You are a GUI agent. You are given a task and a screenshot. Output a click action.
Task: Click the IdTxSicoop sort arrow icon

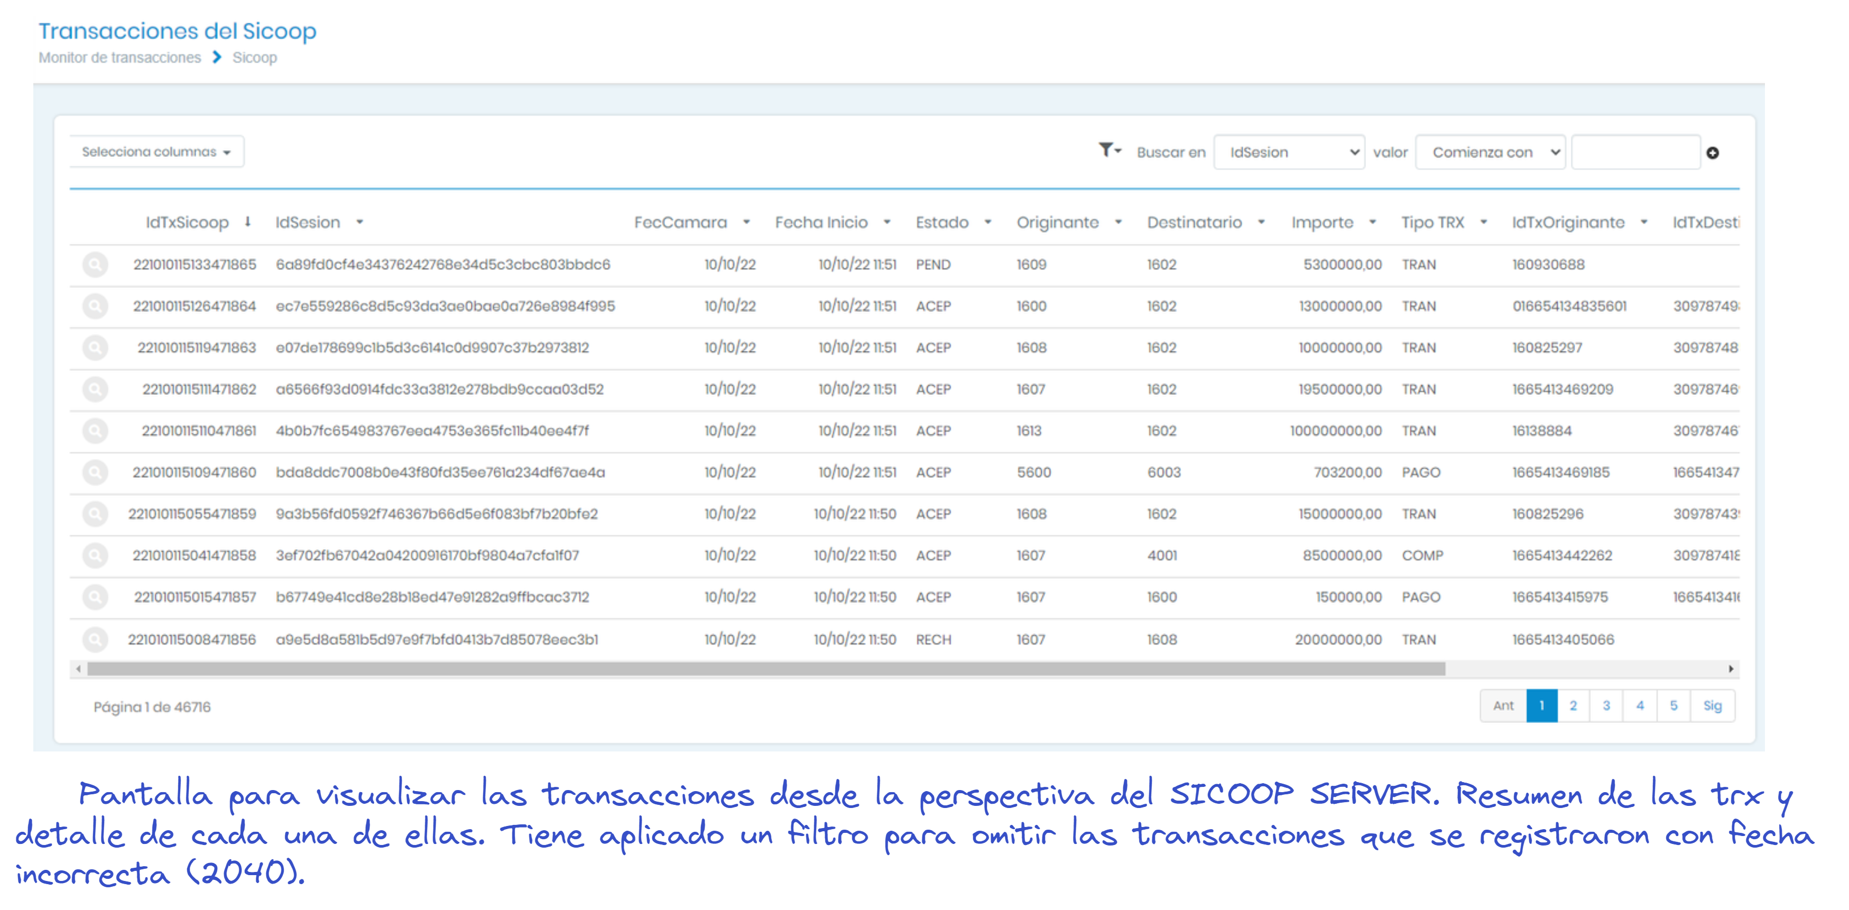pos(247,222)
